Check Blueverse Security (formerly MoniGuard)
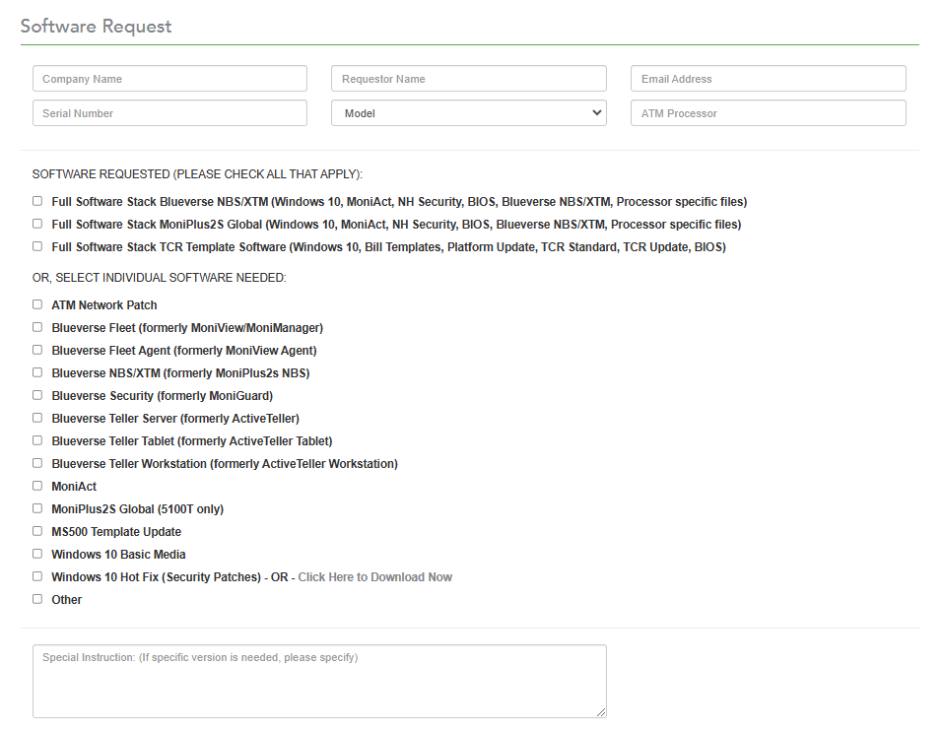Screen dimensions: 942x733 (37, 395)
